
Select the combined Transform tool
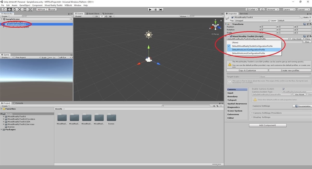click(30, 10)
